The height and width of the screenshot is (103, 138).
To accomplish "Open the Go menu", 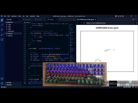I will point(24,16).
